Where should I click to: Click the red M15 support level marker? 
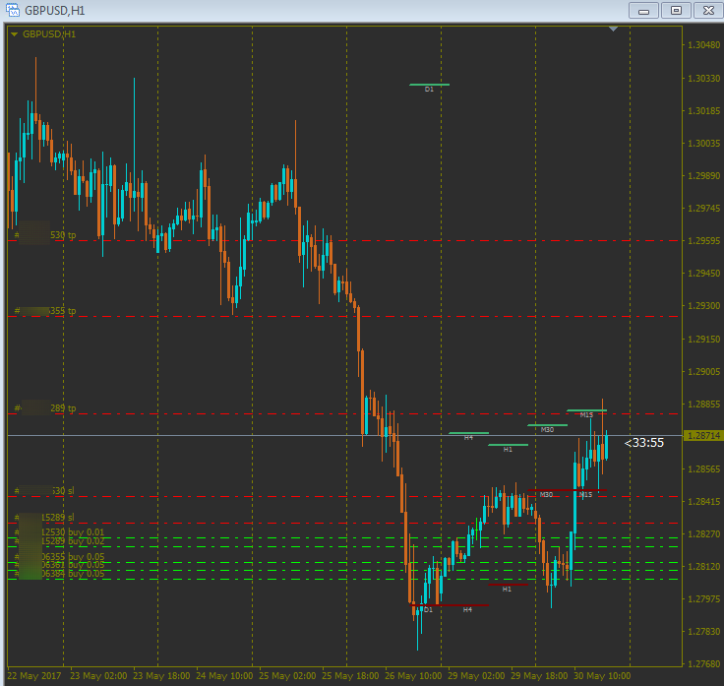[x=587, y=490]
